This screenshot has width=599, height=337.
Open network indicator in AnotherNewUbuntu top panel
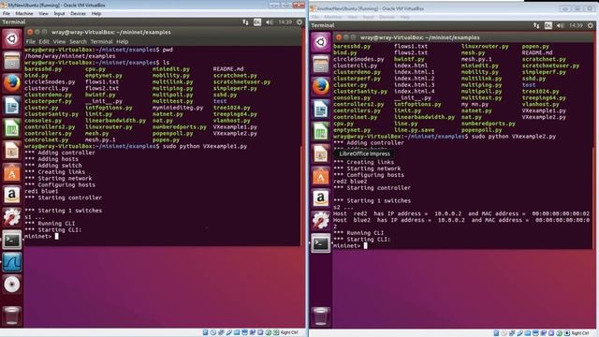click(536, 25)
